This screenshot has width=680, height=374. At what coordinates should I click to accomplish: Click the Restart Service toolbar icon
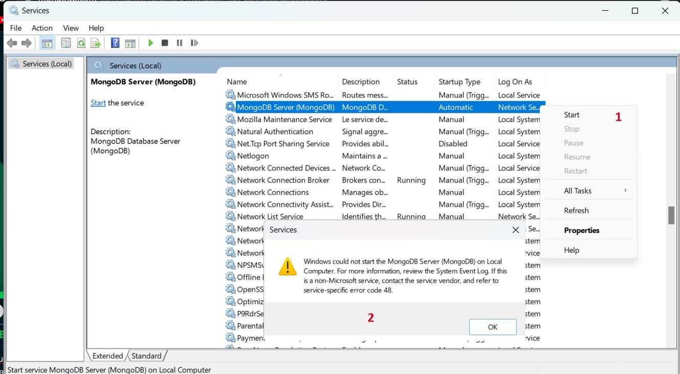tap(194, 43)
